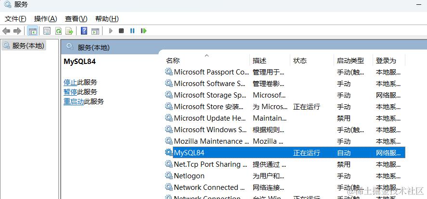Select the Netlogon service name

tap(189, 176)
